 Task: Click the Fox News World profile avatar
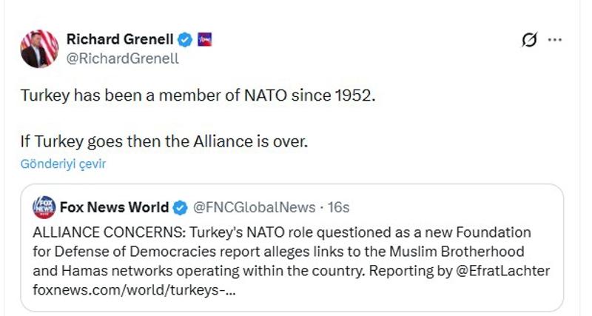pyautogui.click(x=44, y=206)
